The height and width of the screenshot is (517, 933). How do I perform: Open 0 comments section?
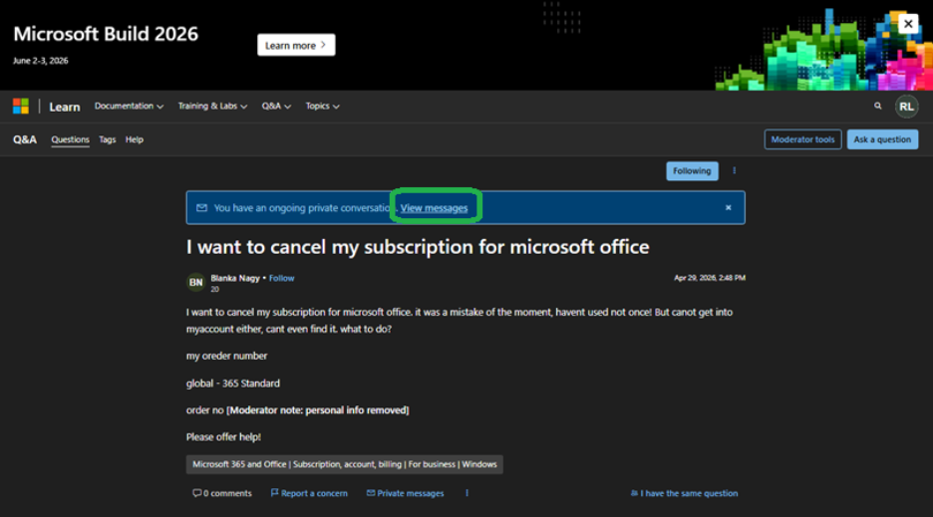[222, 493]
